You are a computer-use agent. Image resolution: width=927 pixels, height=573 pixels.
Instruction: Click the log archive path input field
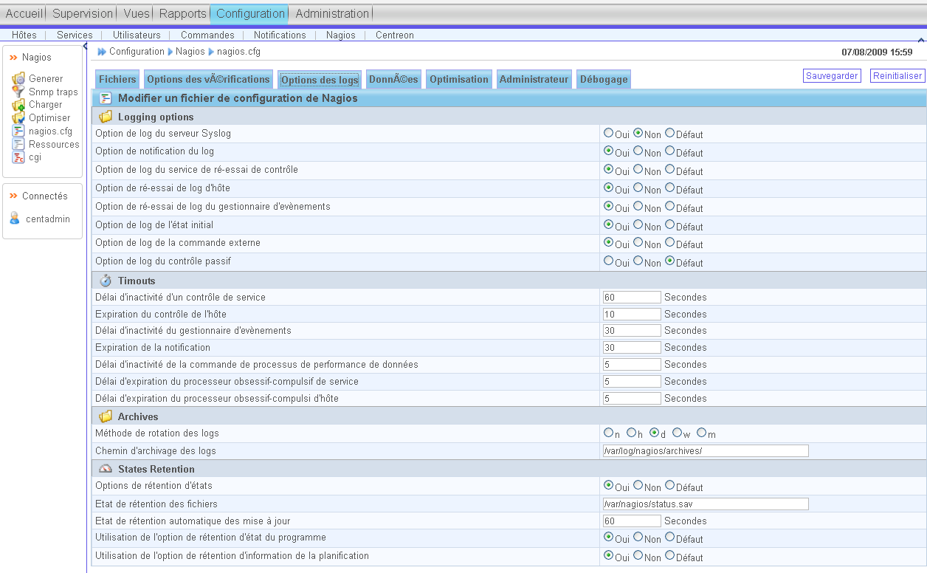pos(705,451)
